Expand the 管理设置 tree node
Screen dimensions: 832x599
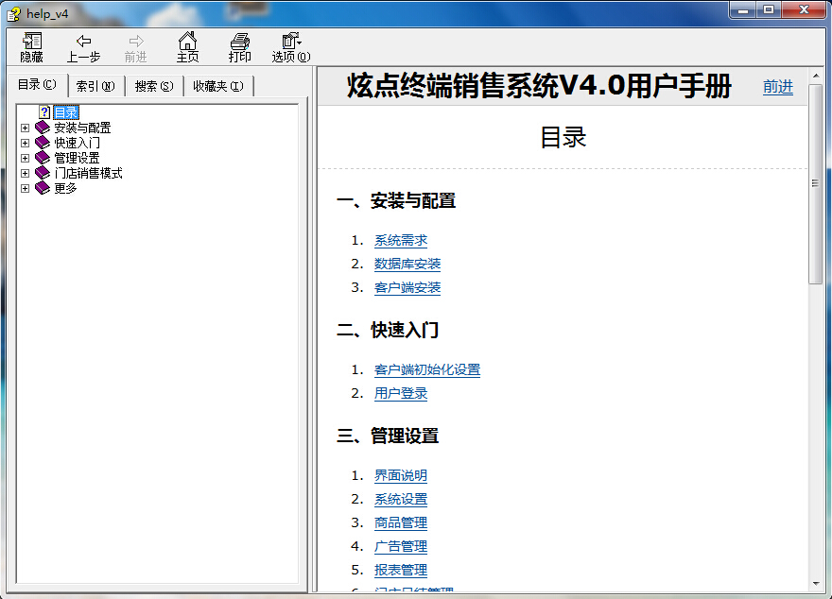click(x=25, y=158)
